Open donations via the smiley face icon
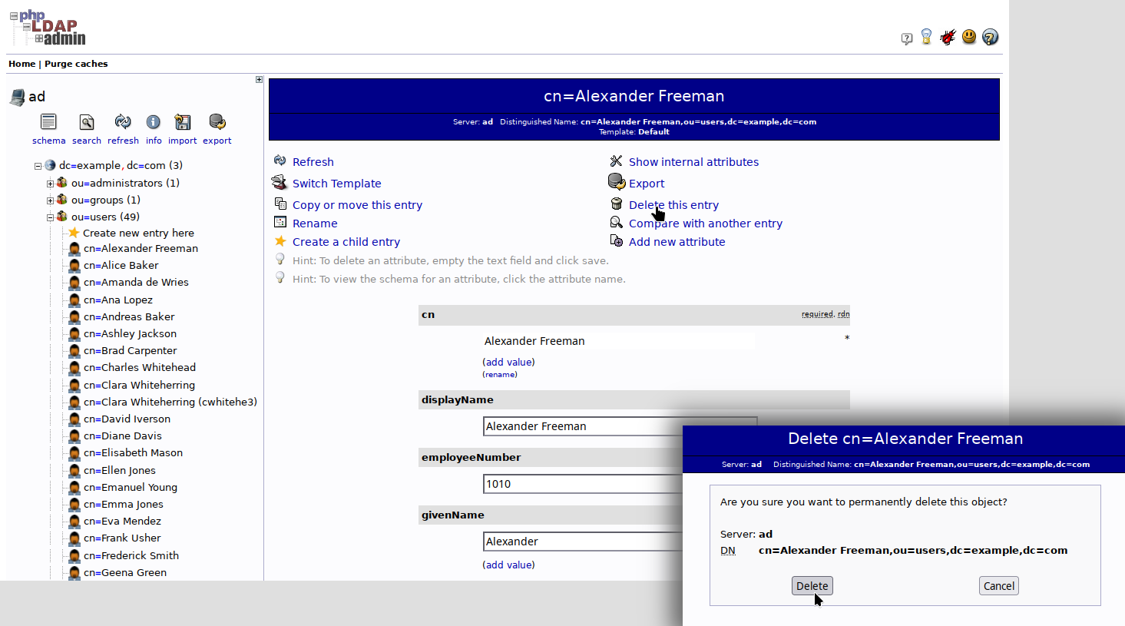The height and width of the screenshot is (626, 1125). 968,36
